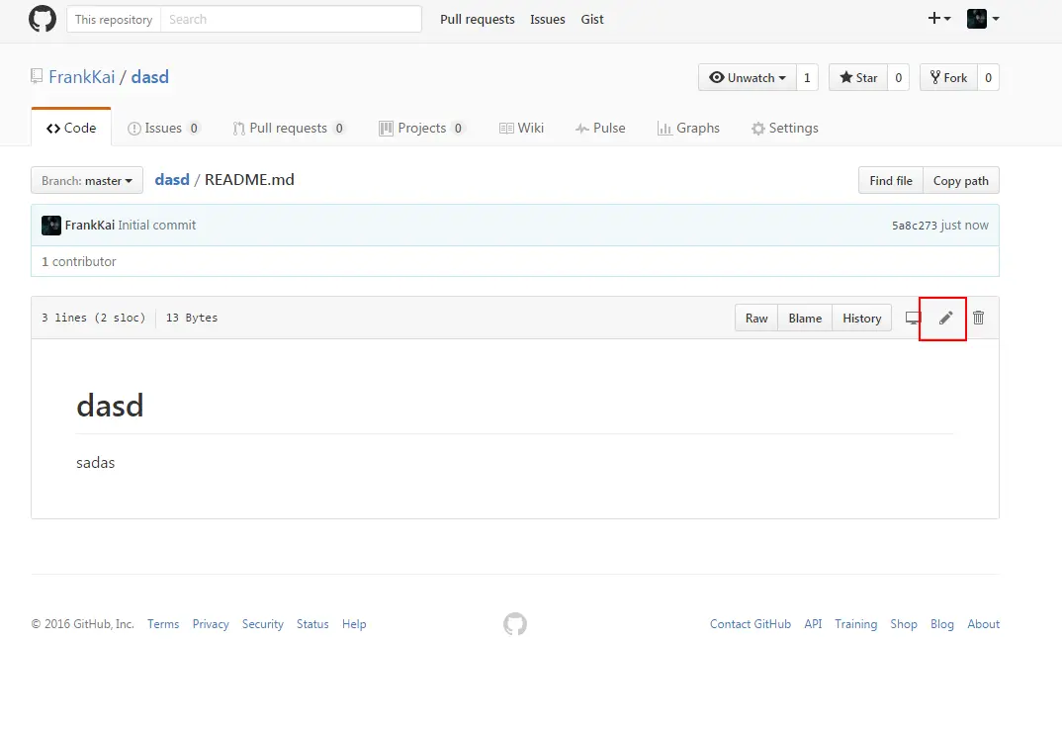Viewport: 1062px width, 734px height.
Task: Open Contact GitHub footer link
Action: tap(751, 623)
